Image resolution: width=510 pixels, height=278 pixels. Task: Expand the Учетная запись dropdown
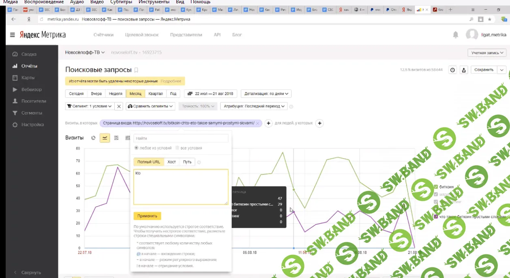487,53
